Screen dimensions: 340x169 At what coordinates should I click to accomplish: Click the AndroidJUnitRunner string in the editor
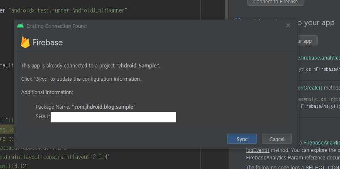click(x=68, y=10)
